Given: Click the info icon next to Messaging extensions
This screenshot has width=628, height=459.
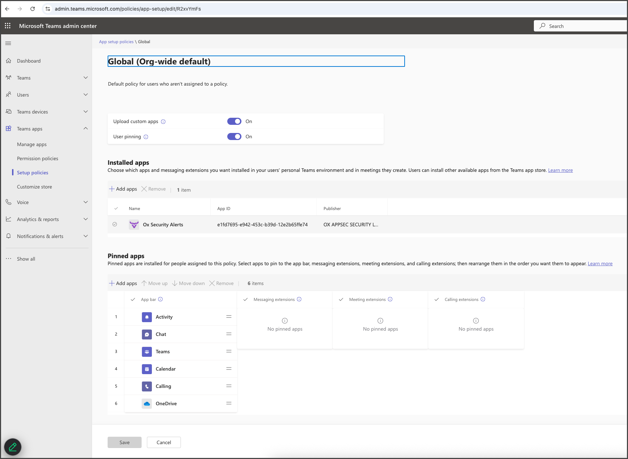Looking at the screenshot, I should (299, 300).
